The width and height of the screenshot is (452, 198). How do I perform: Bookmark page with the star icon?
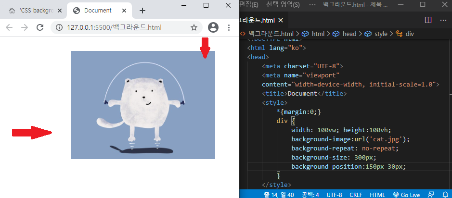(194, 27)
